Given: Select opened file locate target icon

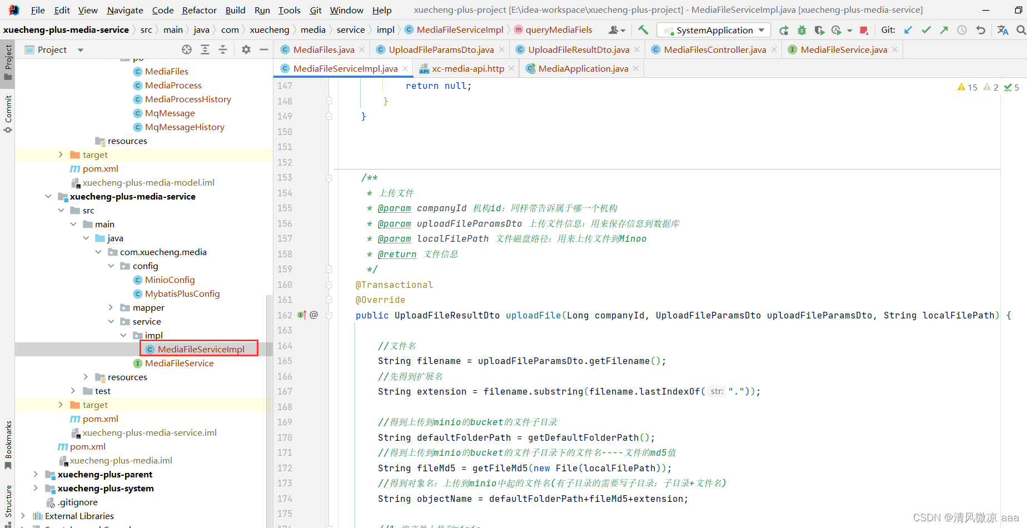Looking at the screenshot, I should coord(187,49).
